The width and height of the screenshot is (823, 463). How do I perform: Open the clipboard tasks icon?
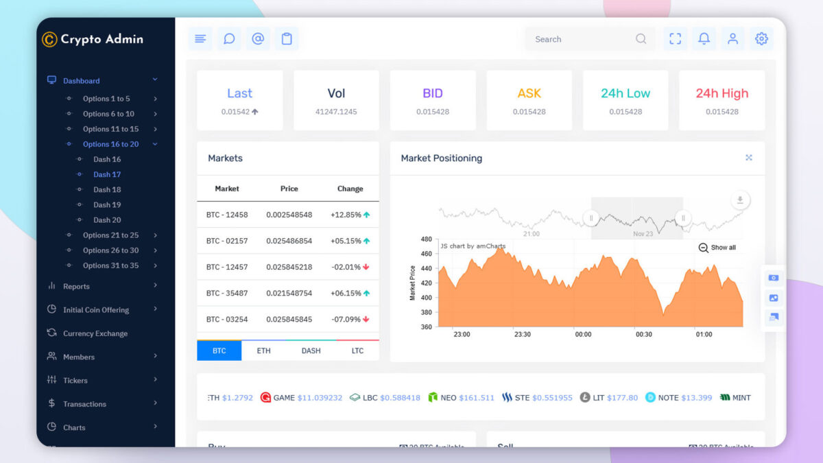click(x=287, y=38)
